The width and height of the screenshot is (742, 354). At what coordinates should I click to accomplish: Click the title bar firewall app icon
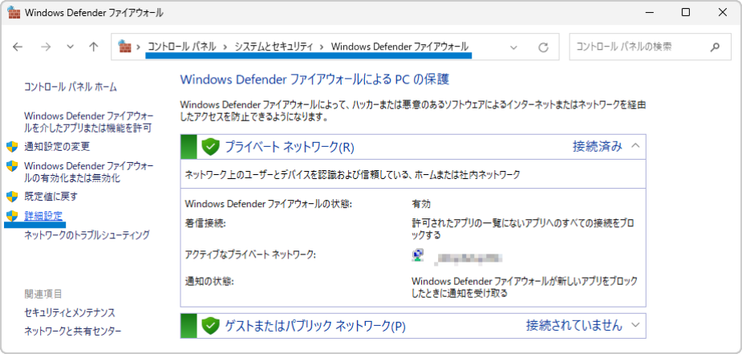[x=14, y=13]
